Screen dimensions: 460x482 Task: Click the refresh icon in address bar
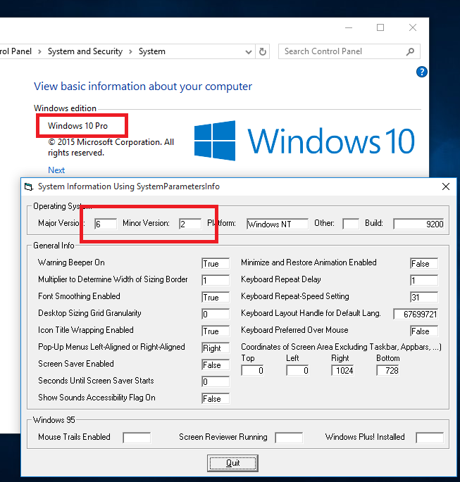[x=263, y=51]
